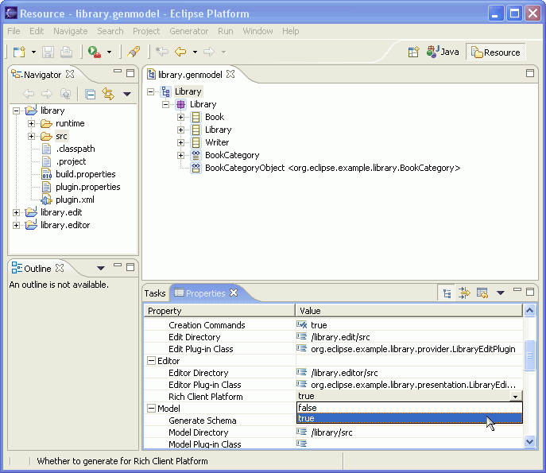Click the Save toolbar icon
Screen dimensions: 546x473
click(48, 52)
